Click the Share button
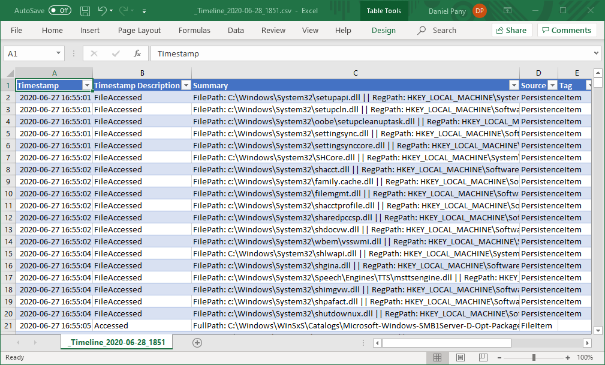Image resolution: width=605 pixels, height=365 pixels. tap(511, 30)
